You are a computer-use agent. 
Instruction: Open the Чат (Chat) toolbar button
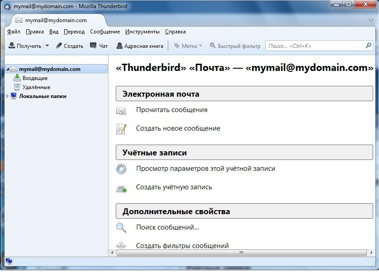click(99, 46)
